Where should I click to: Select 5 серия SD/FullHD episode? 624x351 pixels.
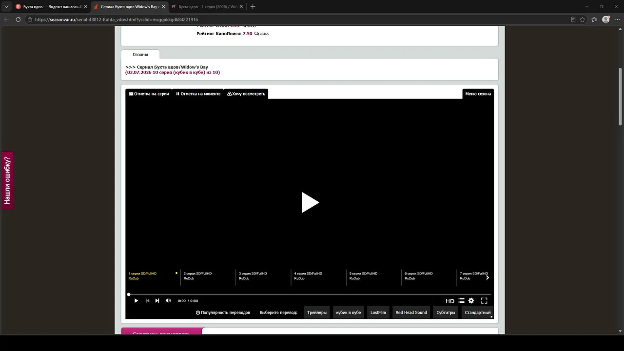tap(373, 276)
